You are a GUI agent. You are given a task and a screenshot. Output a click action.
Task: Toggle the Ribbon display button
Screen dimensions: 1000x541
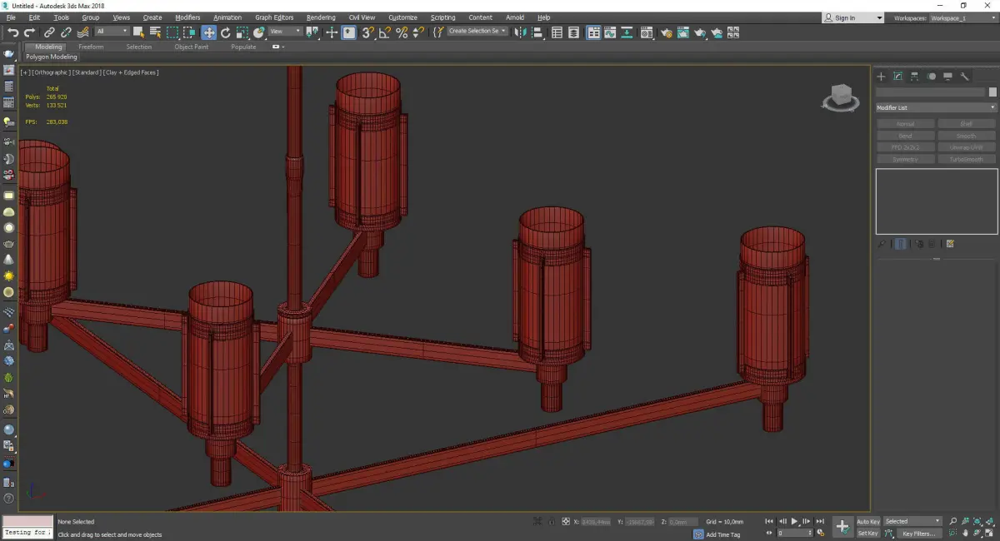click(592, 32)
